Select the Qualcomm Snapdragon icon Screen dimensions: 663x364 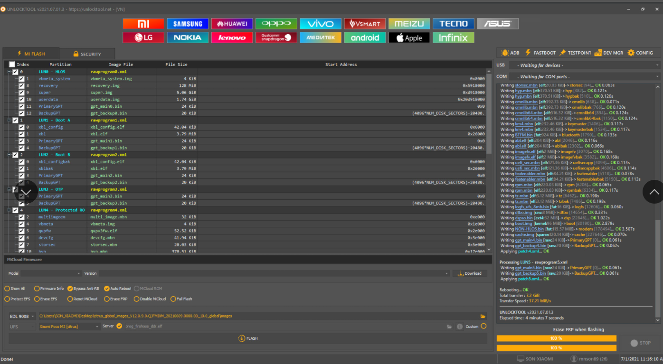pos(276,37)
